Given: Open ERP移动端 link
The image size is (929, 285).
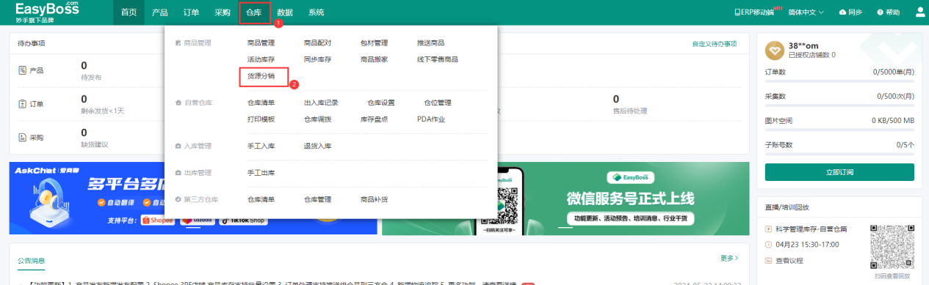Looking at the screenshot, I should pos(753,12).
